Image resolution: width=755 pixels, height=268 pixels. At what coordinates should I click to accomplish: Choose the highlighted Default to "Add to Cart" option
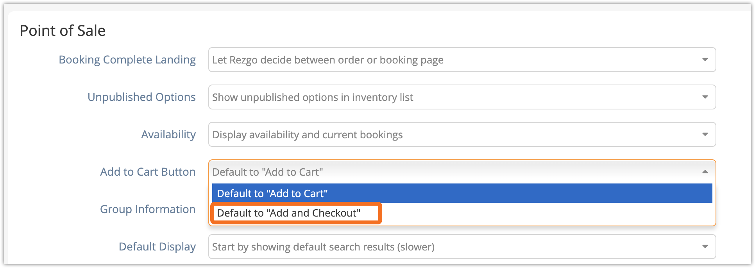point(462,193)
